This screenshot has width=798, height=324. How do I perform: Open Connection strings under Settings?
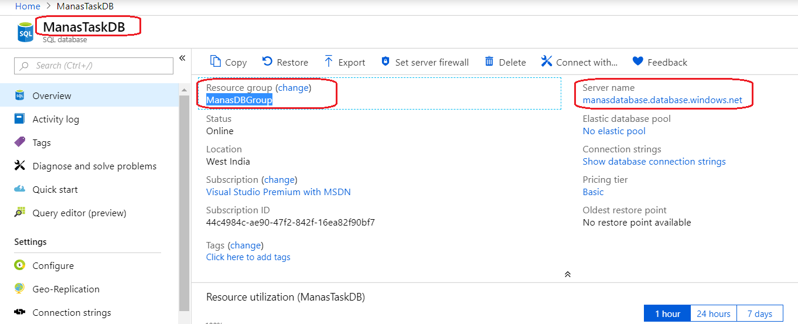pyautogui.click(x=88, y=312)
